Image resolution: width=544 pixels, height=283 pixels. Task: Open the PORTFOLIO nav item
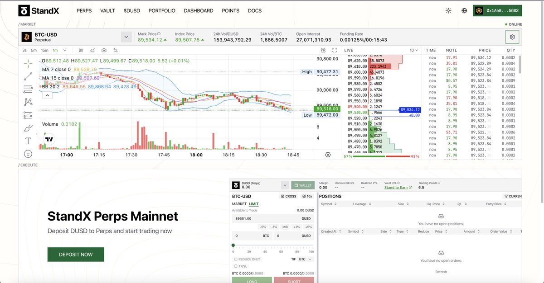pyautogui.click(x=162, y=10)
